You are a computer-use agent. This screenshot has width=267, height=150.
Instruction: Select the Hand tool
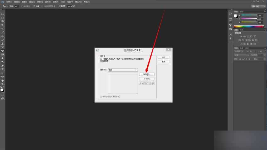3,81
